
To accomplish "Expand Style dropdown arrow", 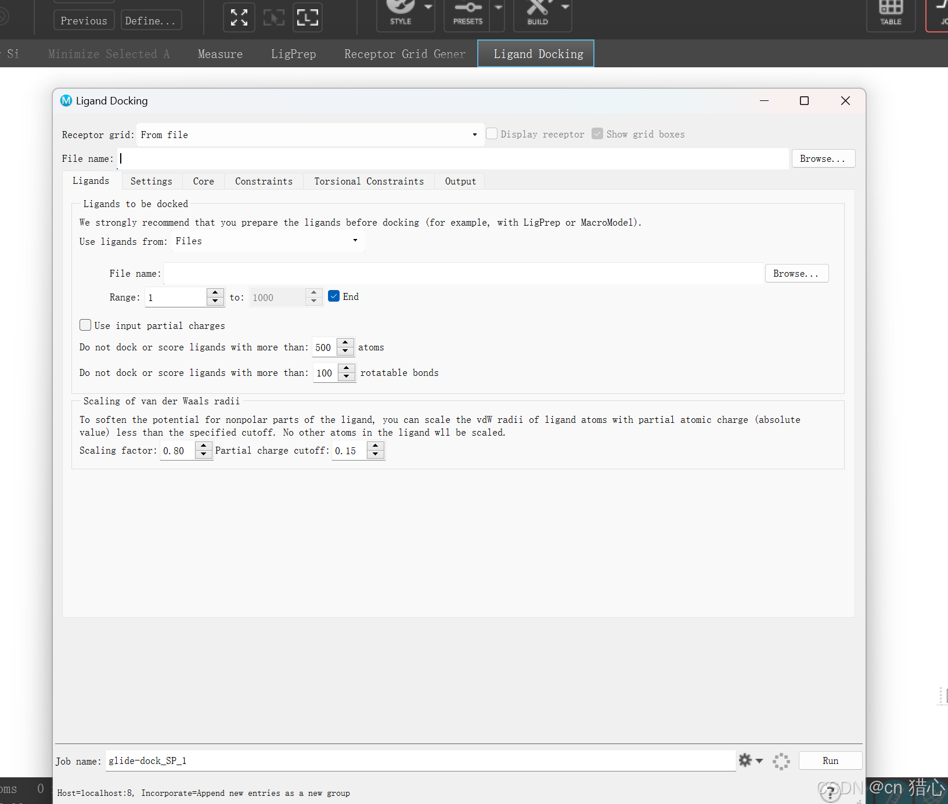I will coord(428,7).
